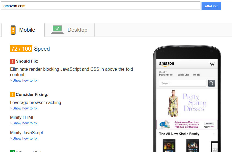This screenshot has height=152, width=232.
Task: Click the 72 / 100 speed score badge
Action: coord(21,49)
